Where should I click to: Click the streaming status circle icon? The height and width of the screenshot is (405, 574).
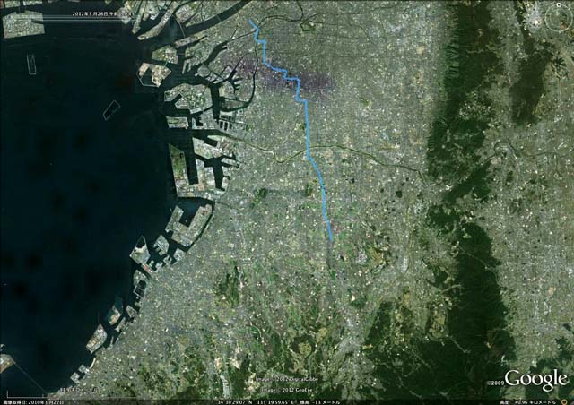(x=563, y=402)
